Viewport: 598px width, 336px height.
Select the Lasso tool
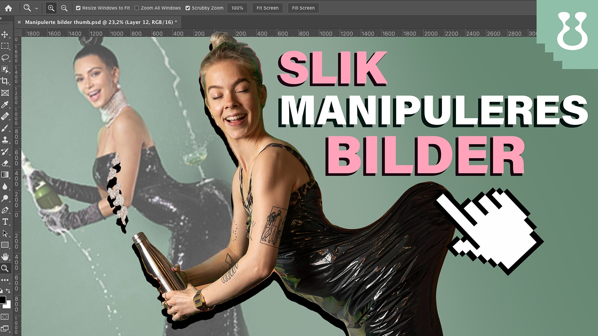pos(5,58)
